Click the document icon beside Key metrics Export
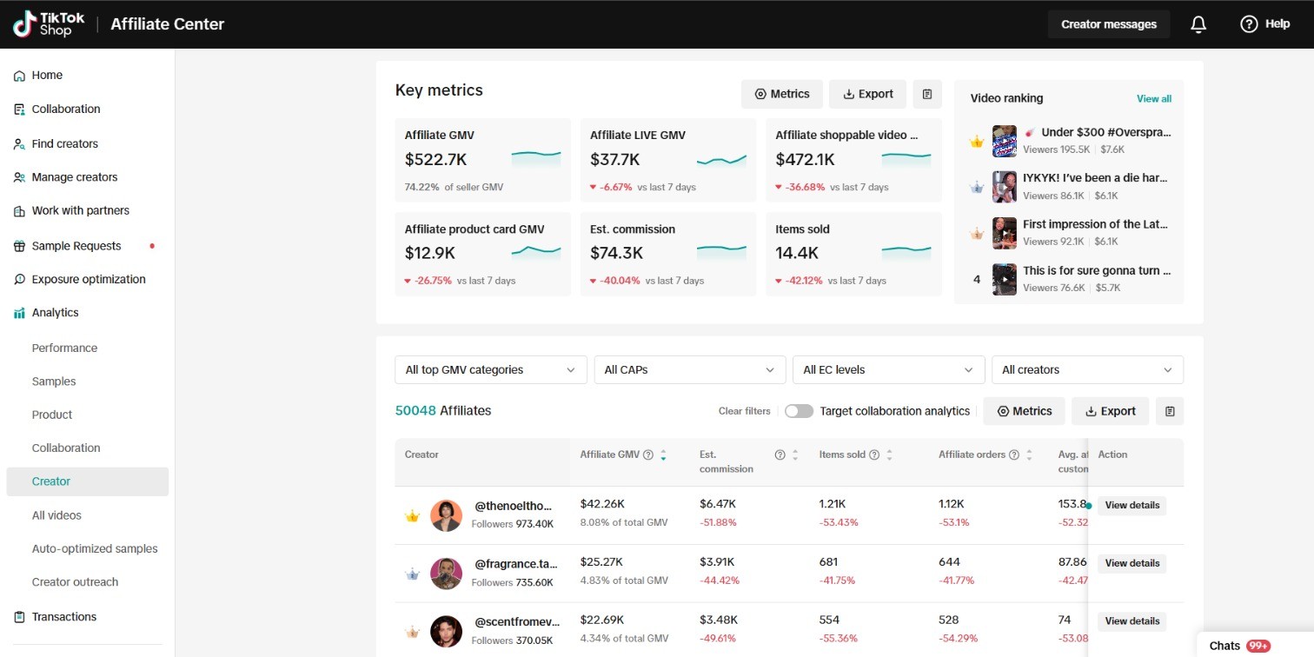 [x=927, y=94]
